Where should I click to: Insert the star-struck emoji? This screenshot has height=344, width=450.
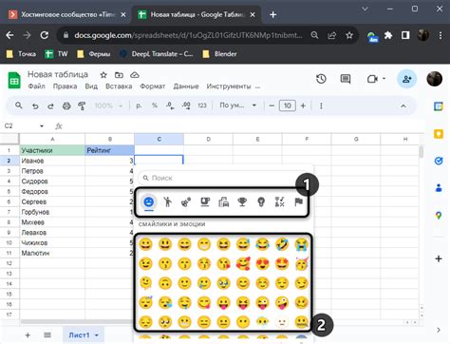282,263
